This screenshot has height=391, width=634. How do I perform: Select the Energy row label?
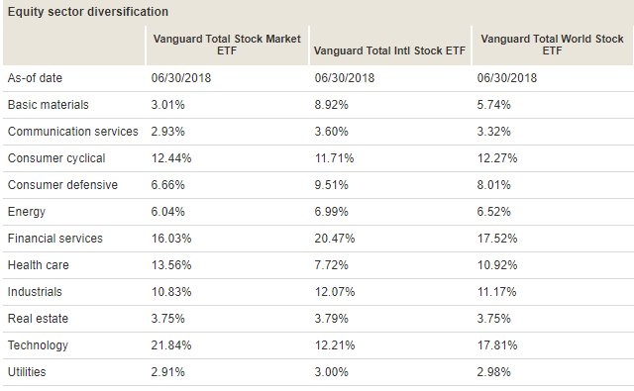(27, 212)
